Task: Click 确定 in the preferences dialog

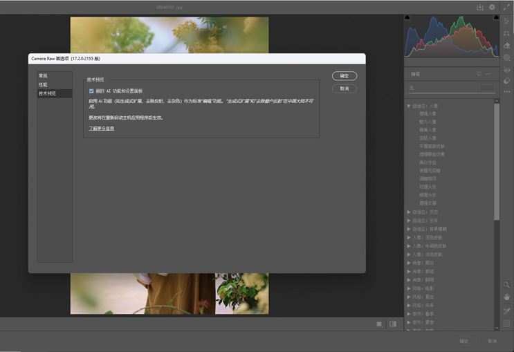Action: click(x=345, y=76)
